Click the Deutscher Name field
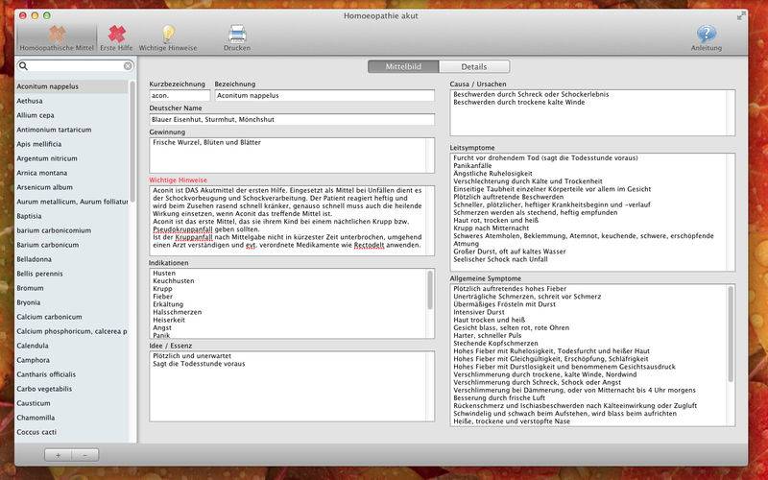Viewport: 768px width, 480px height. pyautogui.click(x=292, y=119)
